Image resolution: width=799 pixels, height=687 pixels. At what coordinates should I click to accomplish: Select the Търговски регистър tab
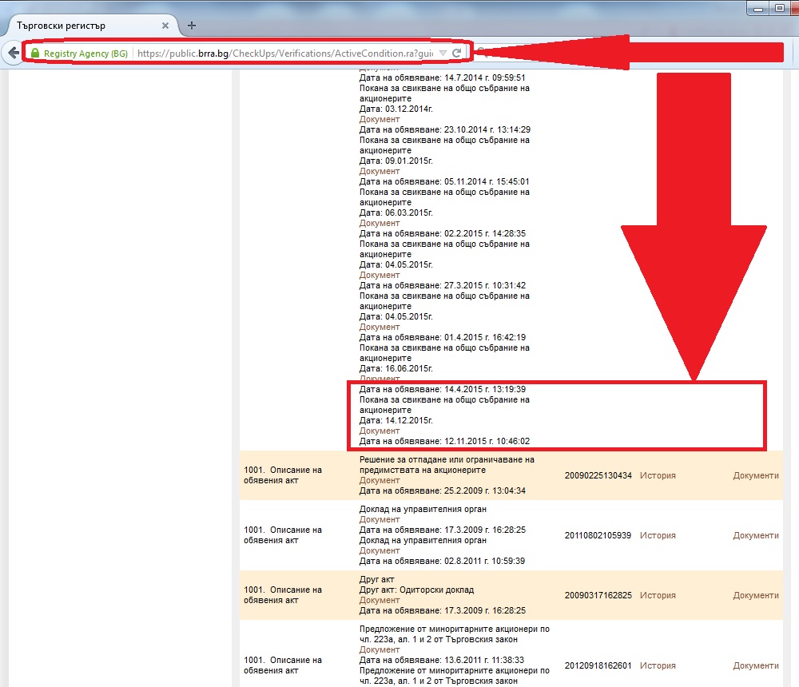(x=80, y=26)
